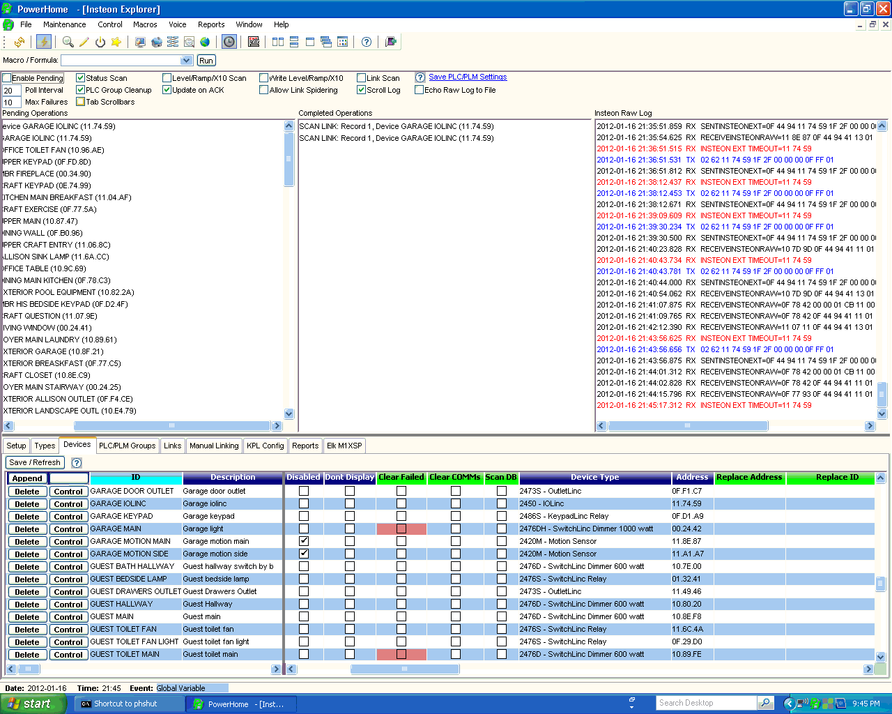Toggle PLC Group Cleanup checkbox
This screenshot has width=892, height=714.
coord(80,90)
